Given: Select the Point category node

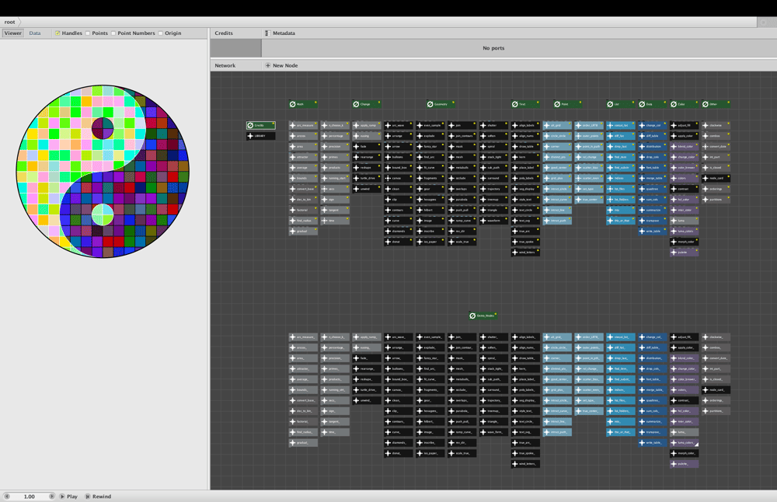Looking at the screenshot, I should (567, 104).
